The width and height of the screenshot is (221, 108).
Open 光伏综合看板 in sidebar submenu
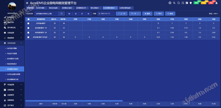12,48
